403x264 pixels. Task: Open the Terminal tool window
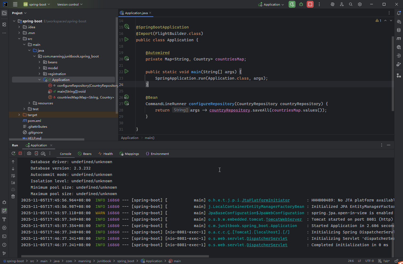(4, 236)
